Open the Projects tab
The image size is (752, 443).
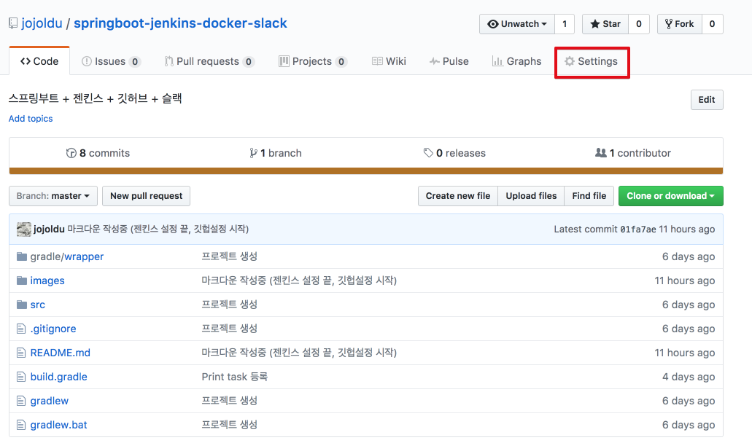[313, 61]
